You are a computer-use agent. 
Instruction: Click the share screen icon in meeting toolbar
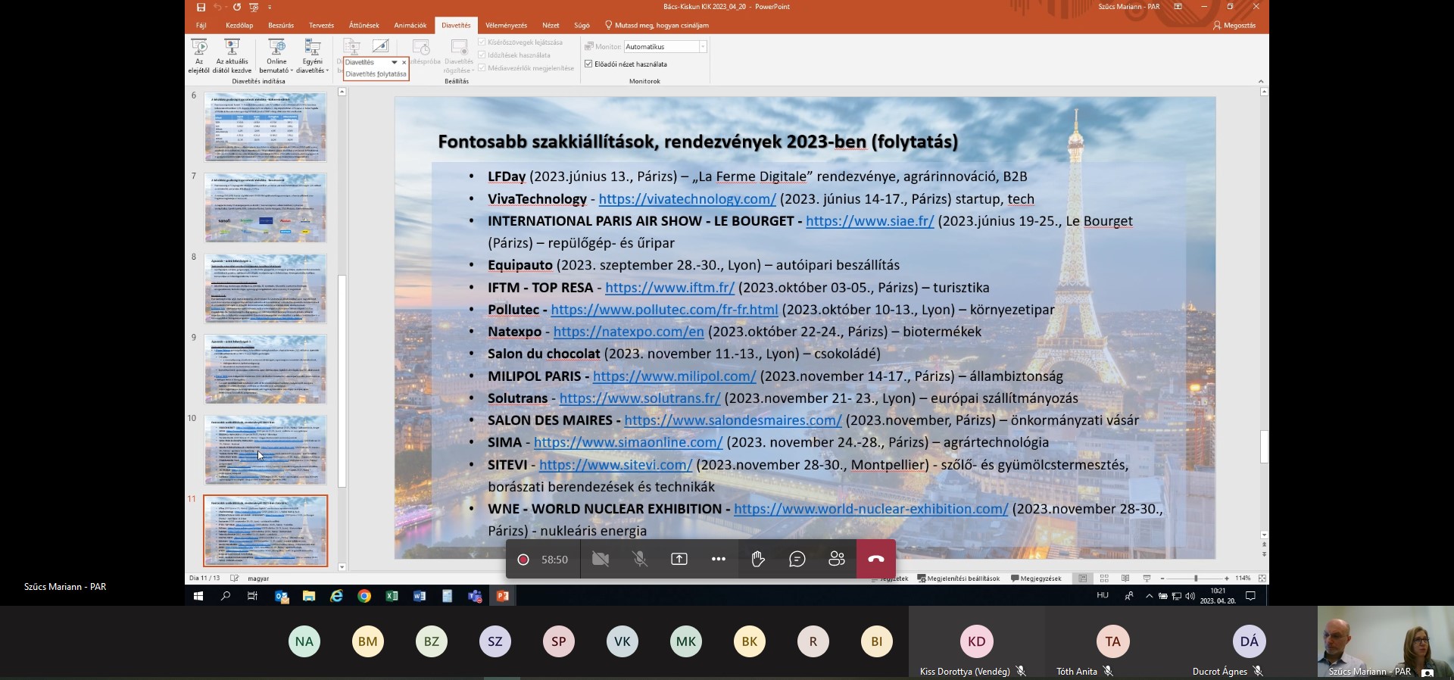[x=679, y=560]
